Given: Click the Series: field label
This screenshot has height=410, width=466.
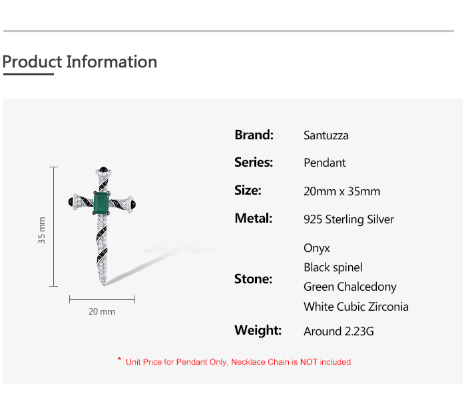Looking at the screenshot, I should tap(254, 162).
